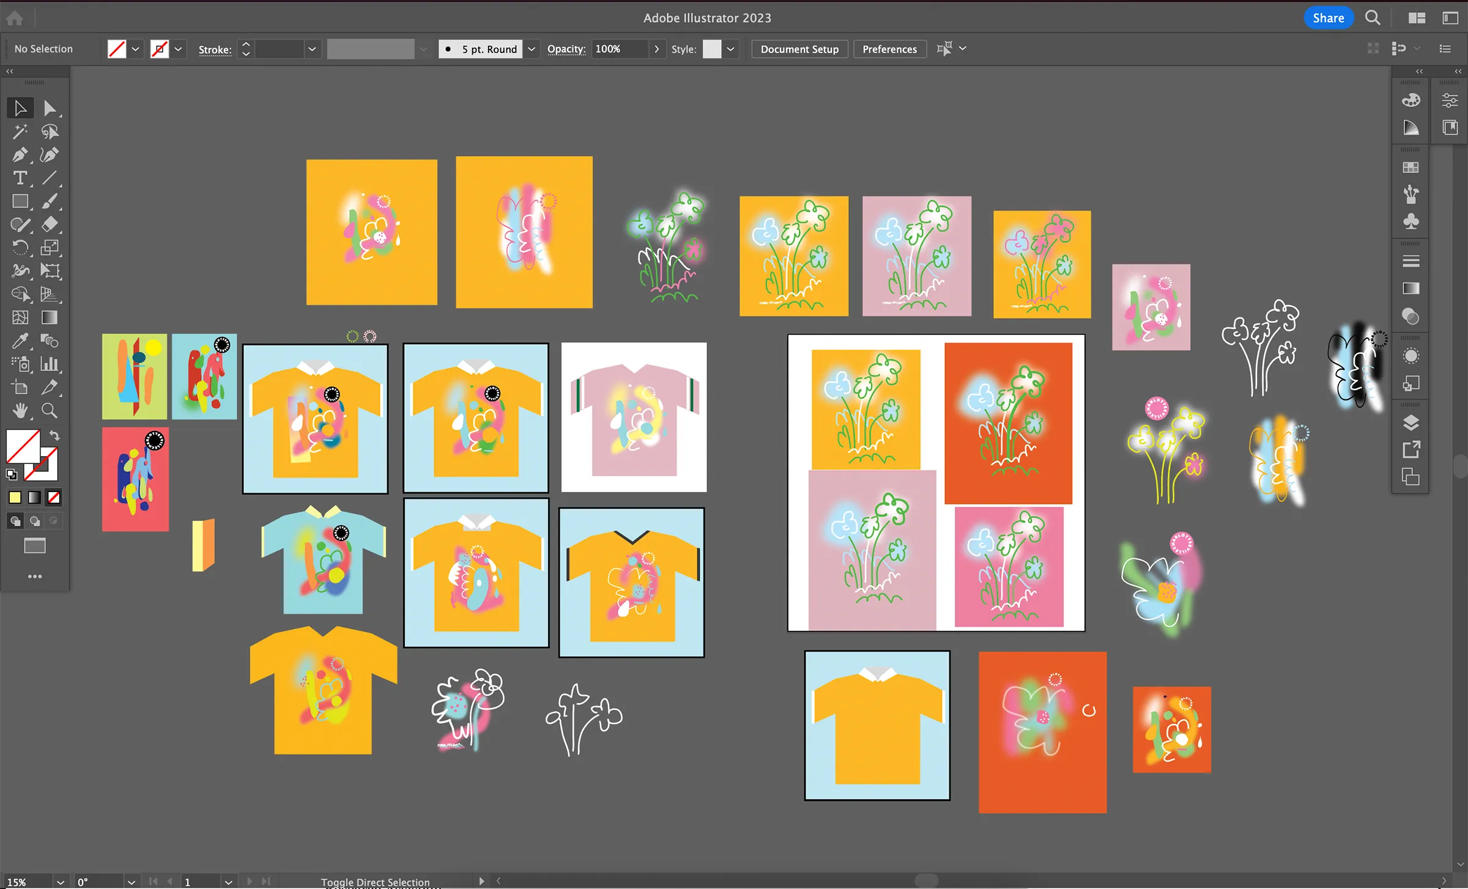Image resolution: width=1468 pixels, height=889 pixels.
Task: Swap fill and stroke colors
Action: pos(54,435)
